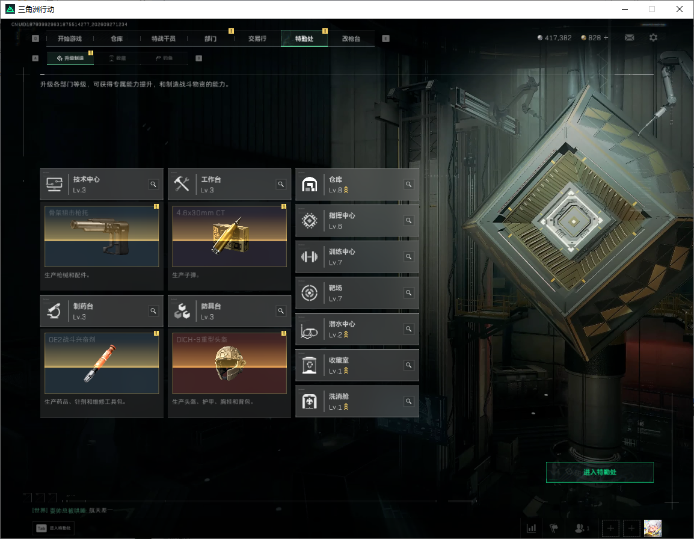Click the 417,382 currency balance
The height and width of the screenshot is (539, 694).
554,38
